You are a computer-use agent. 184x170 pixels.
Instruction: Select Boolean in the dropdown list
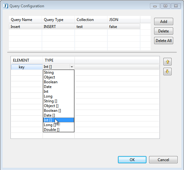tap(51, 82)
